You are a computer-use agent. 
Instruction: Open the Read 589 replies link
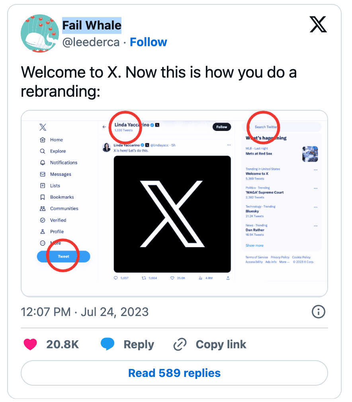click(174, 373)
